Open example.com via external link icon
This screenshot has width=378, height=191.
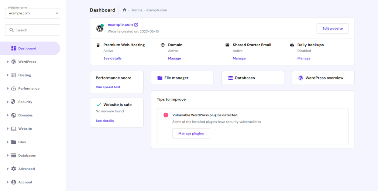point(136,25)
